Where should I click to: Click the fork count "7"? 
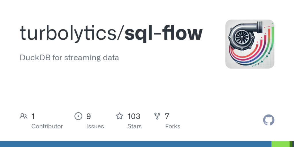tap(167, 116)
